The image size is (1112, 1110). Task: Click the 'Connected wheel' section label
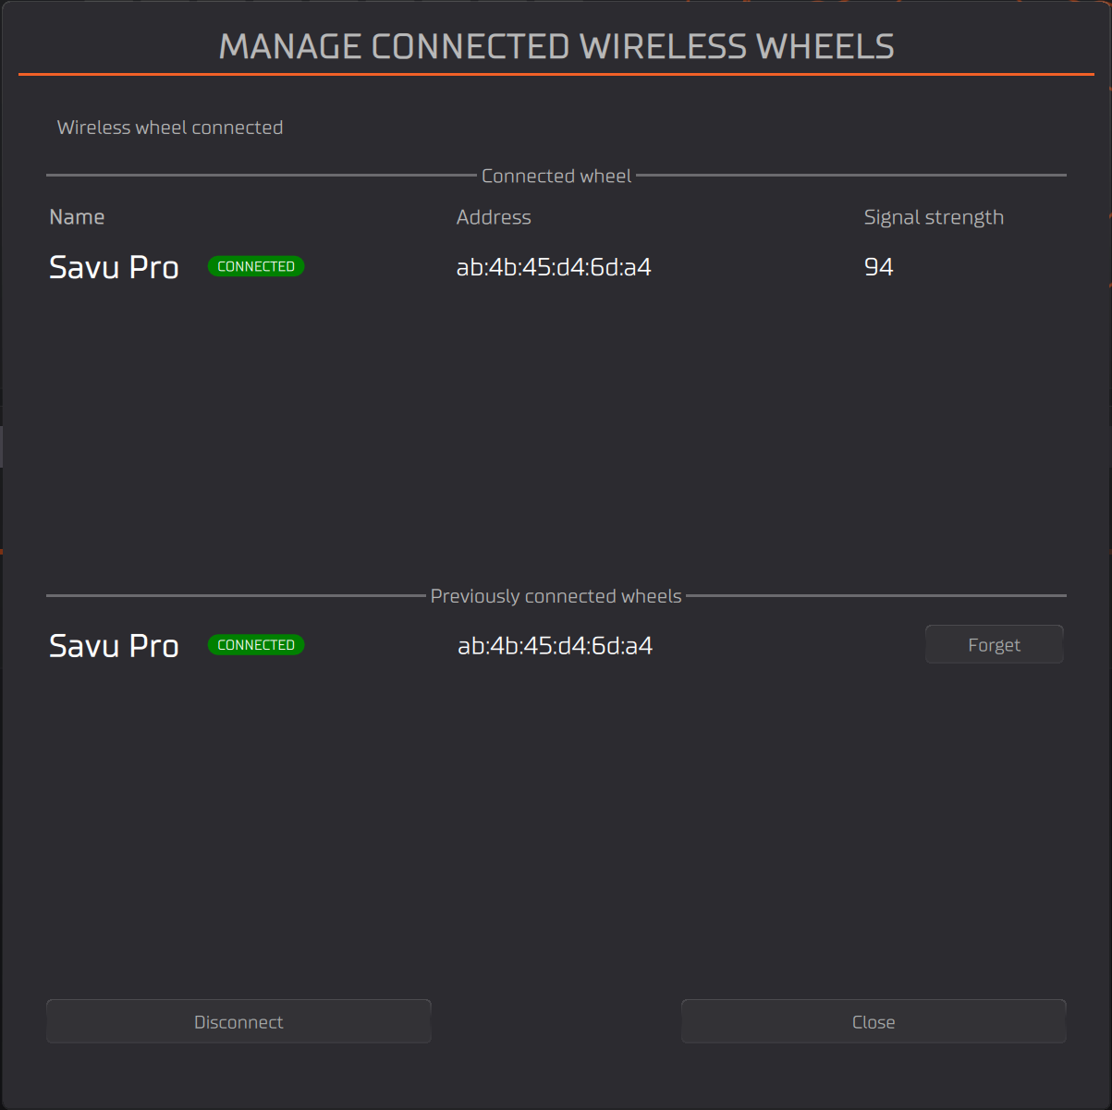pyautogui.click(x=556, y=176)
